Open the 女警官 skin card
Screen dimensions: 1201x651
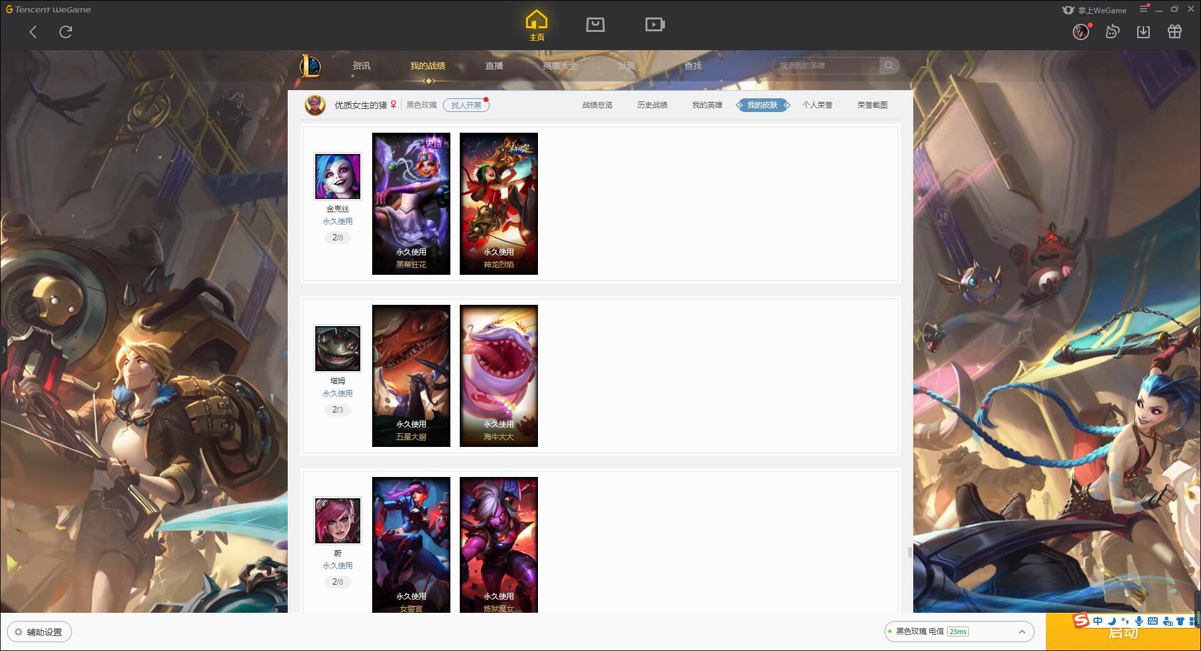pyautogui.click(x=411, y=545)
